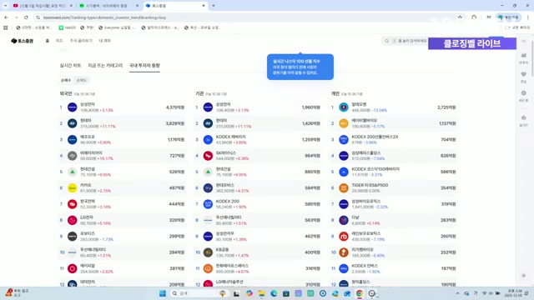Open 레인보우로보틱스 icon in 개인 list

click(x=344, y=236)
